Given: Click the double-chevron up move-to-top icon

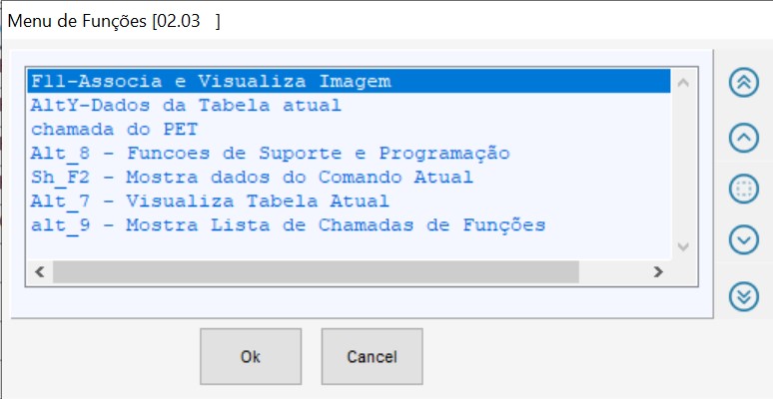Looking at the screenshot, I should click(x=744, y=82).
